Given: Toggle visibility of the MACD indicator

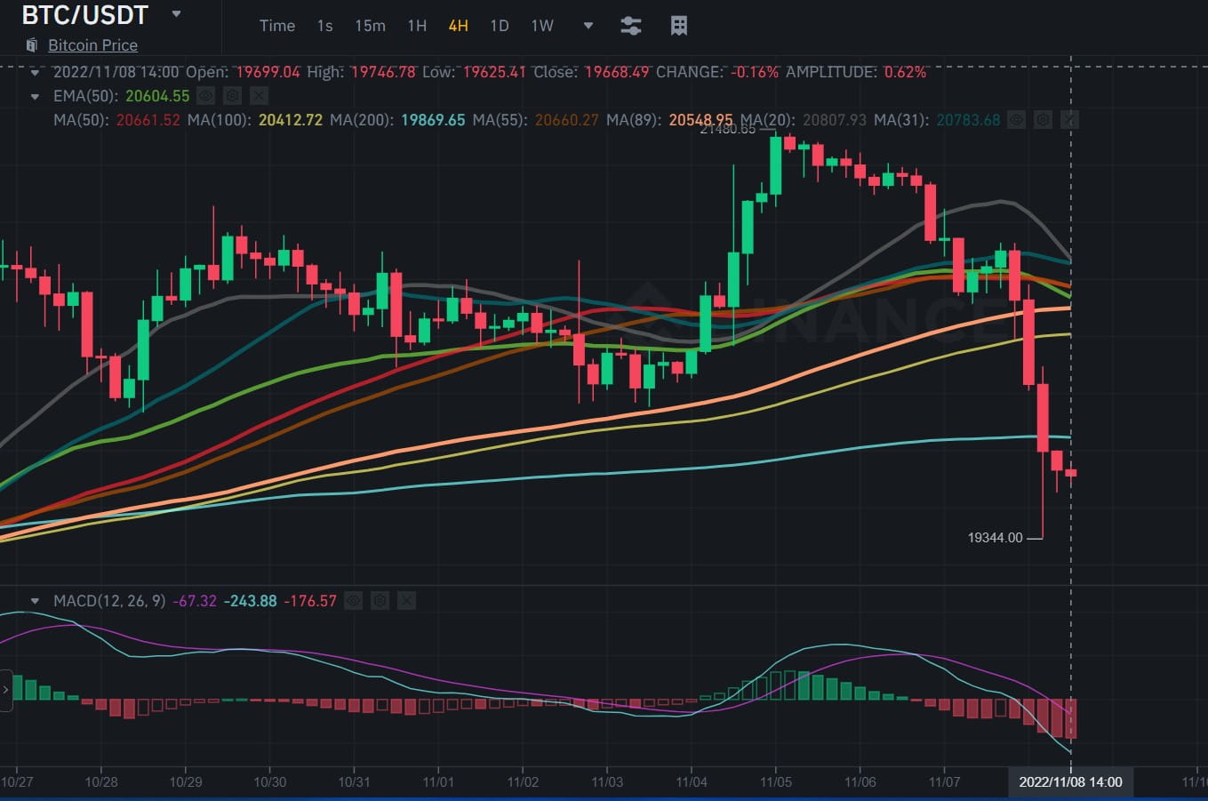Looking at the screenshot, I should pyautogui.click(x=353, y=600).
